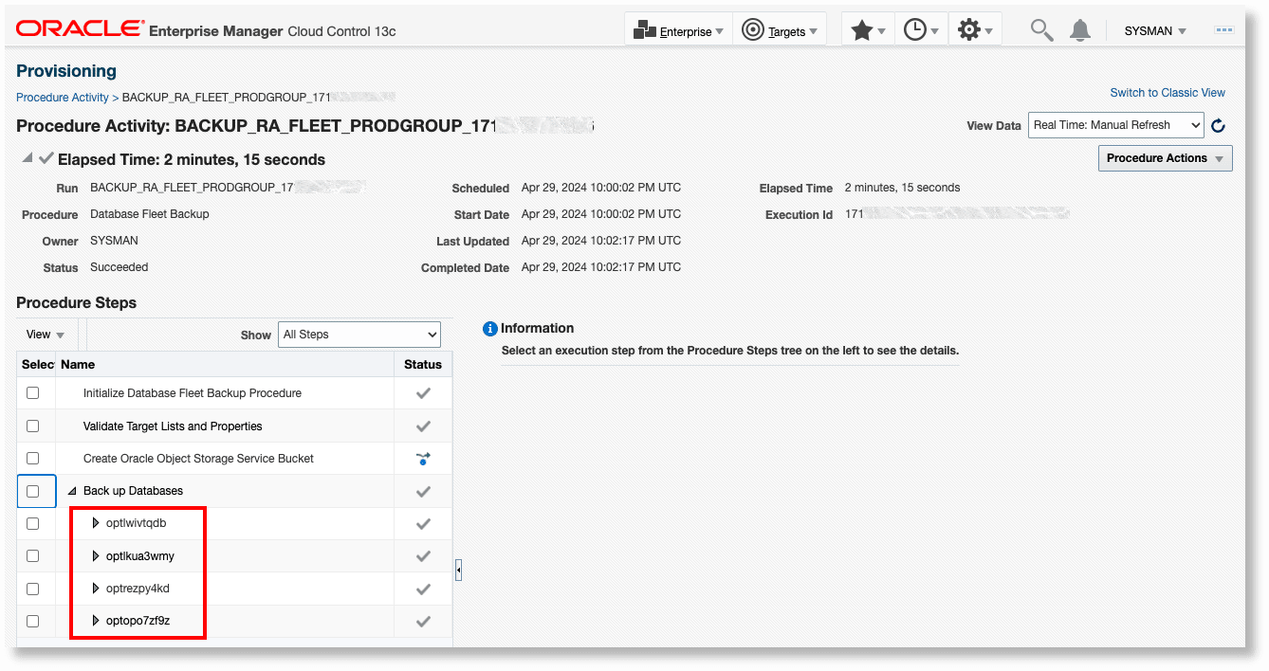
Task: Refresh data with the circular refresh icon
Action: point(1218,125)
